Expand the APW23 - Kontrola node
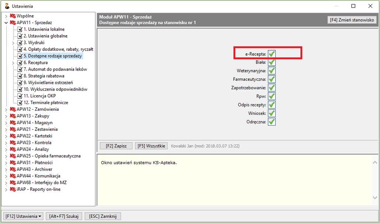This screenshot has height=223, width=380. 6,143
